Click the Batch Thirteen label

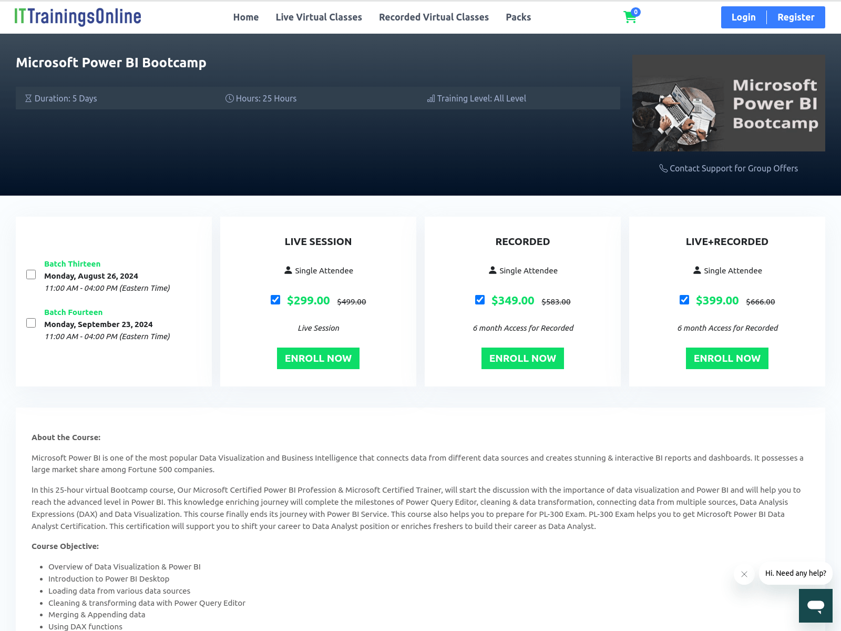coord(72,264)
